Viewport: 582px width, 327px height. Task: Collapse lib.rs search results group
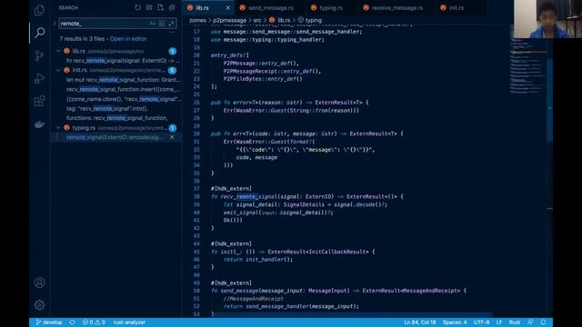58,51
